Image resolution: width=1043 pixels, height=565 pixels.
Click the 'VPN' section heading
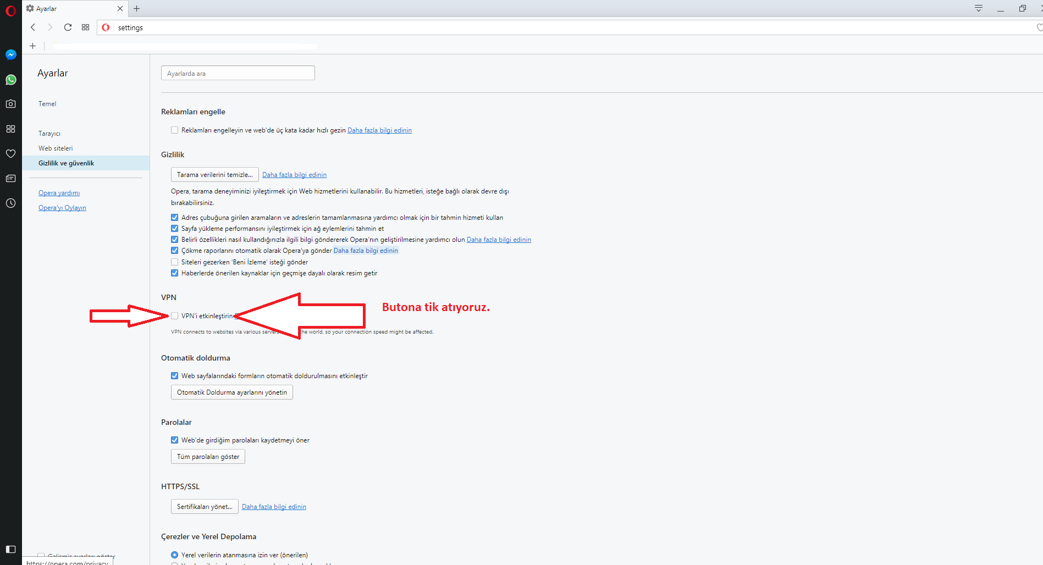click(169, 297)
